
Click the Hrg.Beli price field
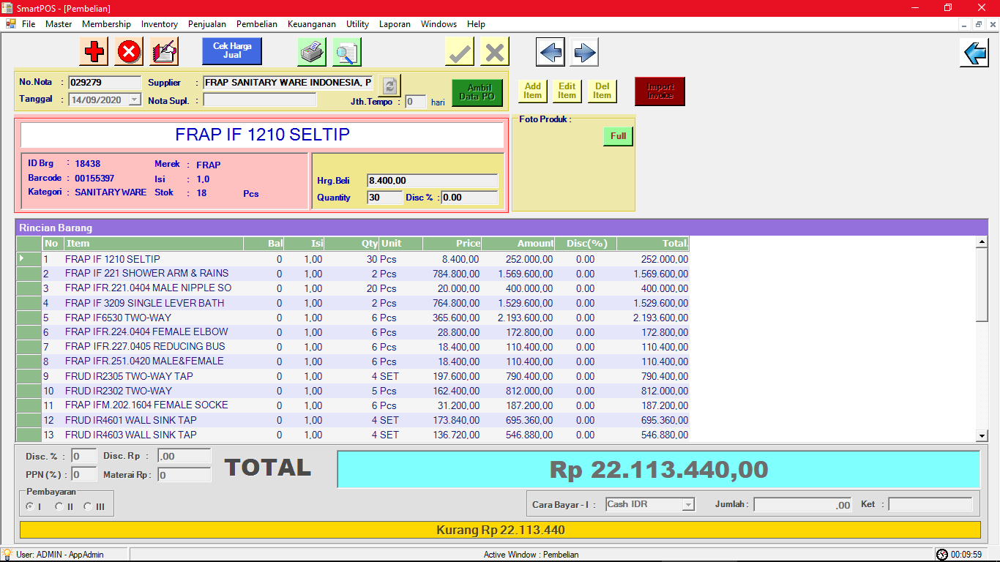[x=433, y=181]
